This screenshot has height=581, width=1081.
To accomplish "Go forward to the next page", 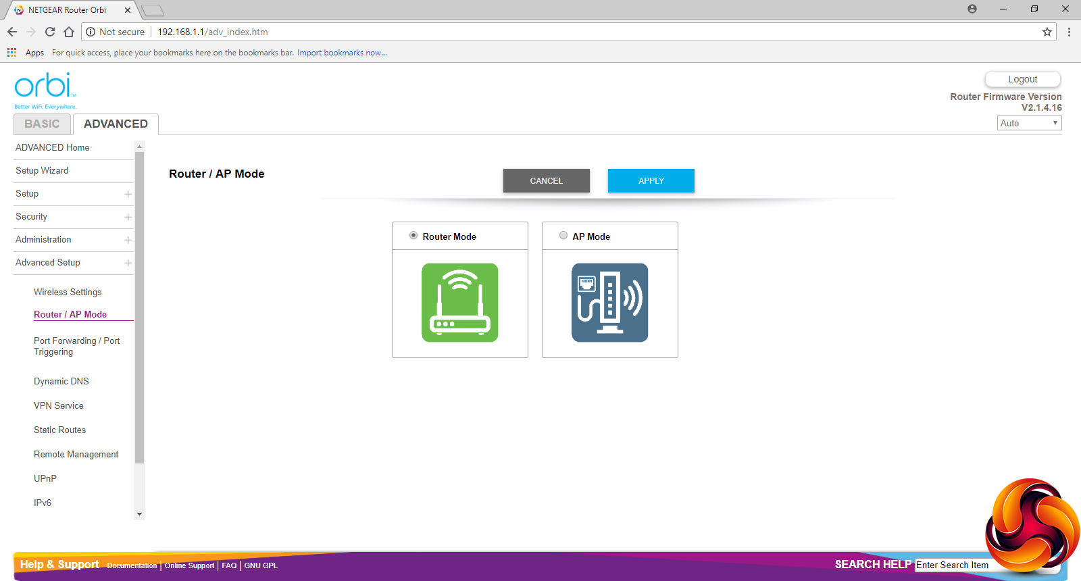I will point(31,32).
